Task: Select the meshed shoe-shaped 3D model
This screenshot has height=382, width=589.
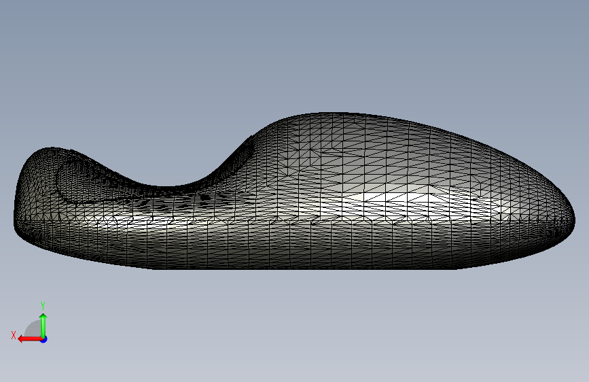Action: coord(295,191)
